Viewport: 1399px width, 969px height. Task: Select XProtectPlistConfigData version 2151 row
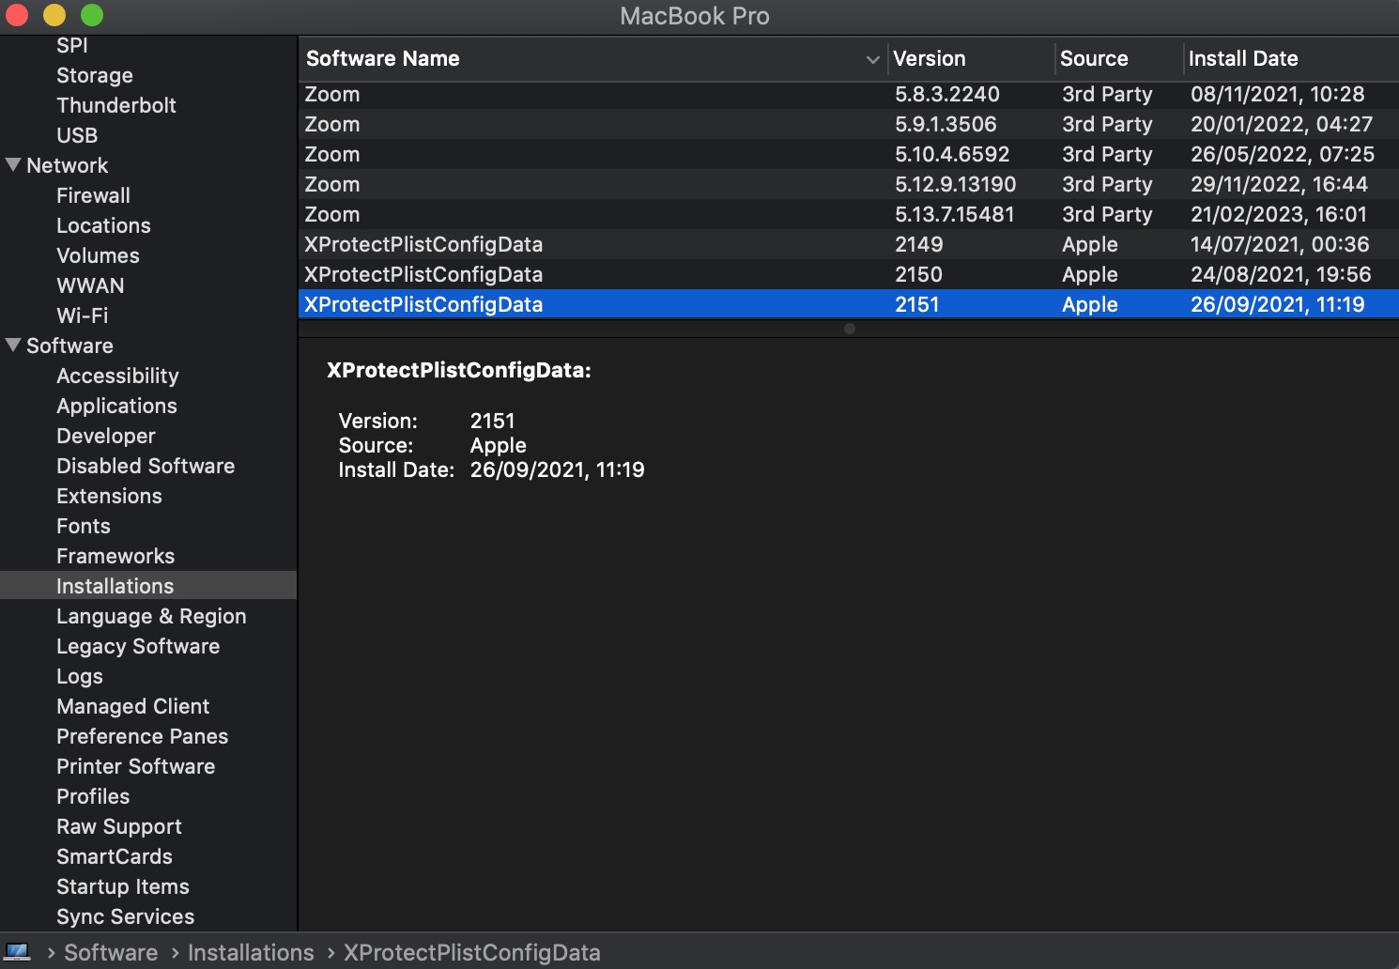click(848, 304)
